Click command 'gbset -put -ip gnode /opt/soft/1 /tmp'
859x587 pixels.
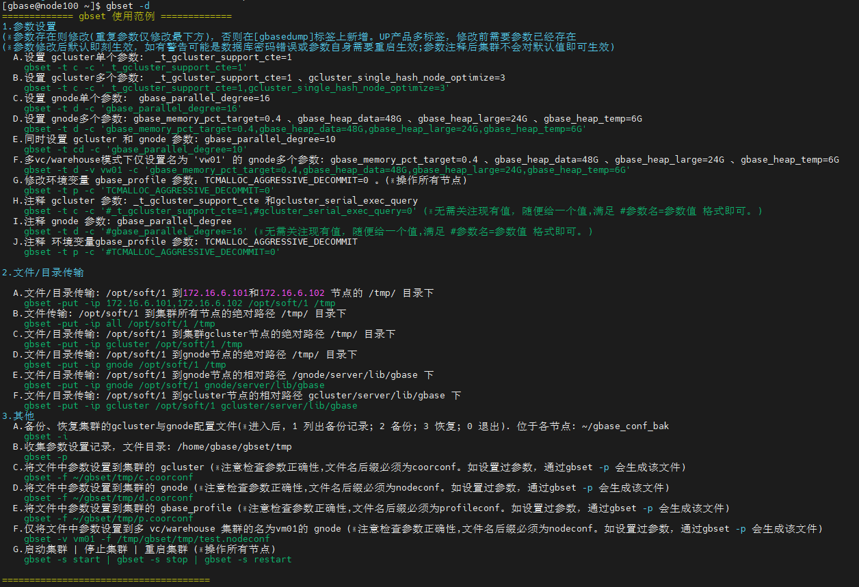pos(125,364)
